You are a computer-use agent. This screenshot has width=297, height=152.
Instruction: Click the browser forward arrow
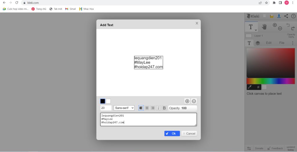click(10, 3)
